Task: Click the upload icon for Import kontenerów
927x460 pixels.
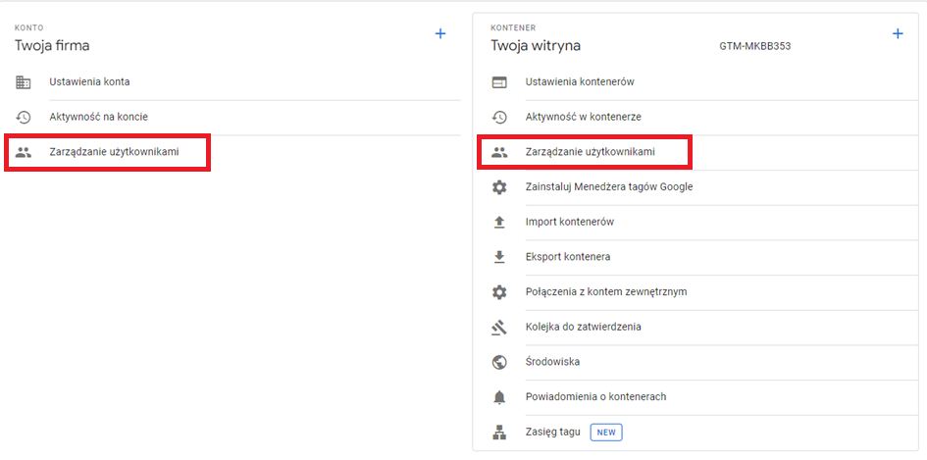Action: click(x=499, y=223)
